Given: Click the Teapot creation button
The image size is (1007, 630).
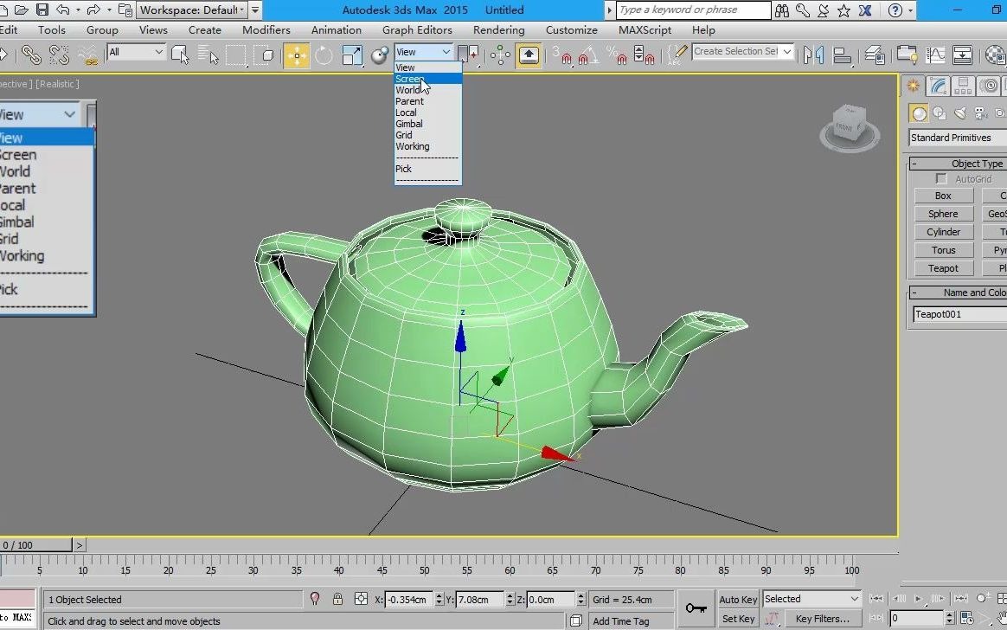Looking at the screenshot, I should pos(942,268).
